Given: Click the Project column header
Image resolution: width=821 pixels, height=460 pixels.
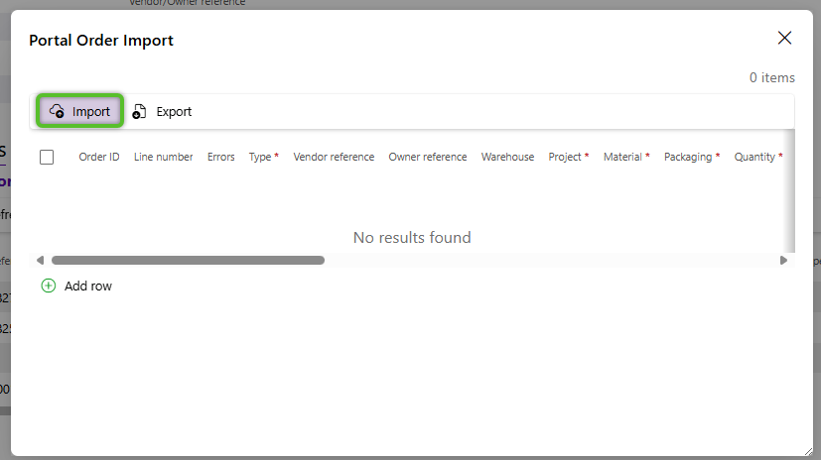Looking at the screenshot, I should click(x=565, y=157).
